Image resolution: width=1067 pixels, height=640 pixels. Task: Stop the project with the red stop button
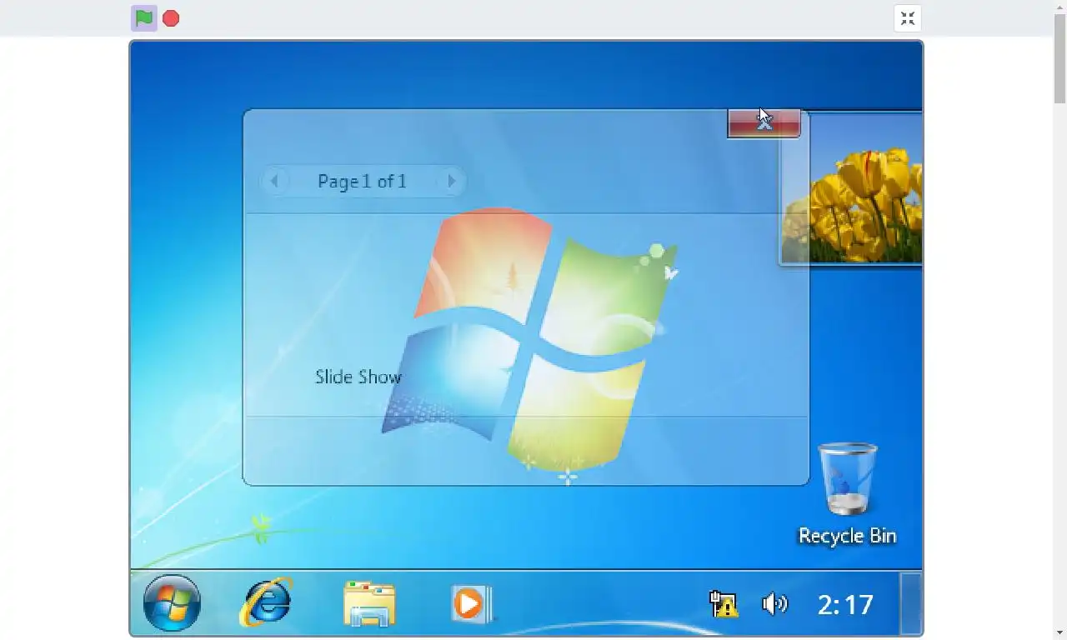[171, 18]
